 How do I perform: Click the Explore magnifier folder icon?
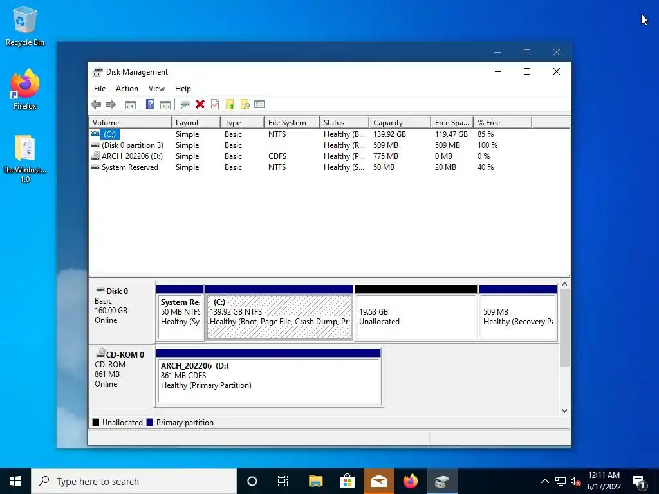coord(245,105)
